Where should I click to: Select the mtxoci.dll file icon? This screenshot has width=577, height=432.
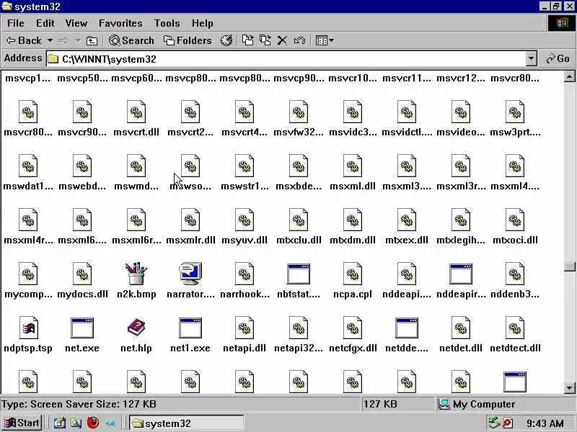point(515,220)
